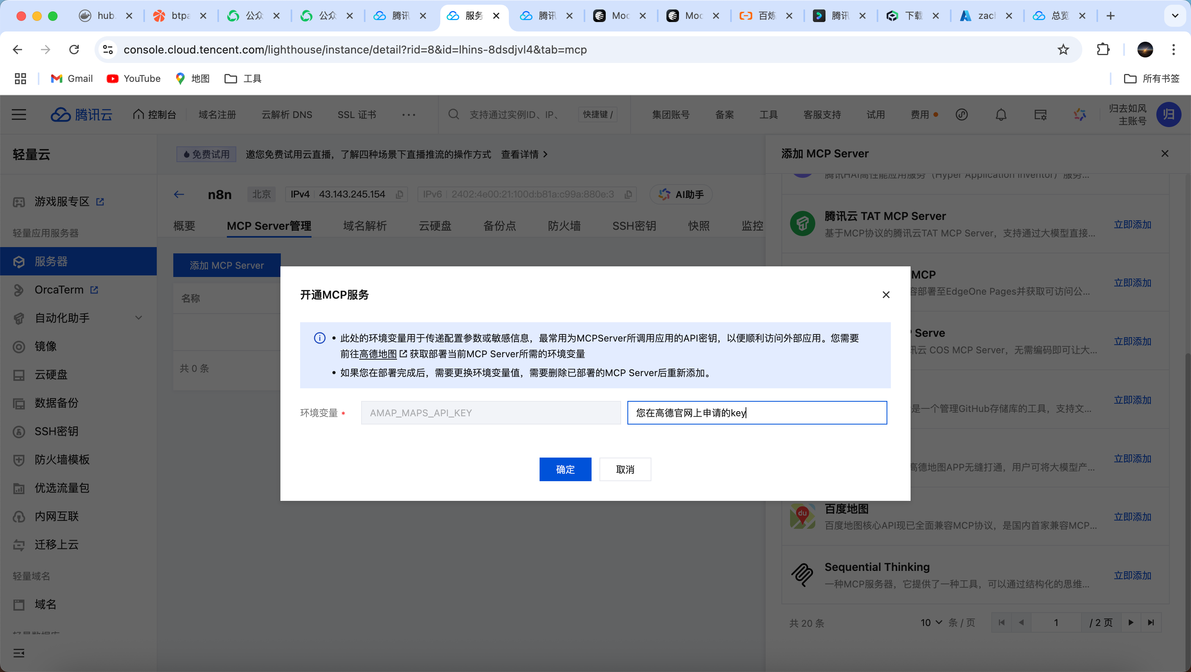Click the Sequential Thinking icon

tap(803, 575)
